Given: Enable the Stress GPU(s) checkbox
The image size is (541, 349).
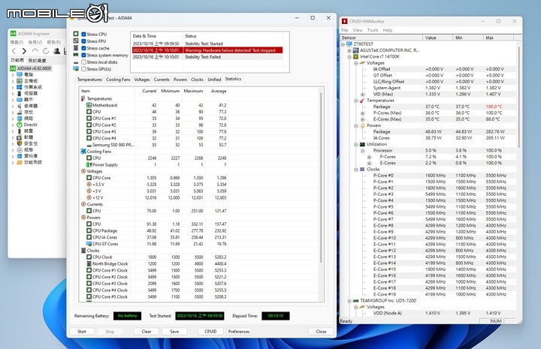Looking at the screenshot, I should click(x=83, y=69).
